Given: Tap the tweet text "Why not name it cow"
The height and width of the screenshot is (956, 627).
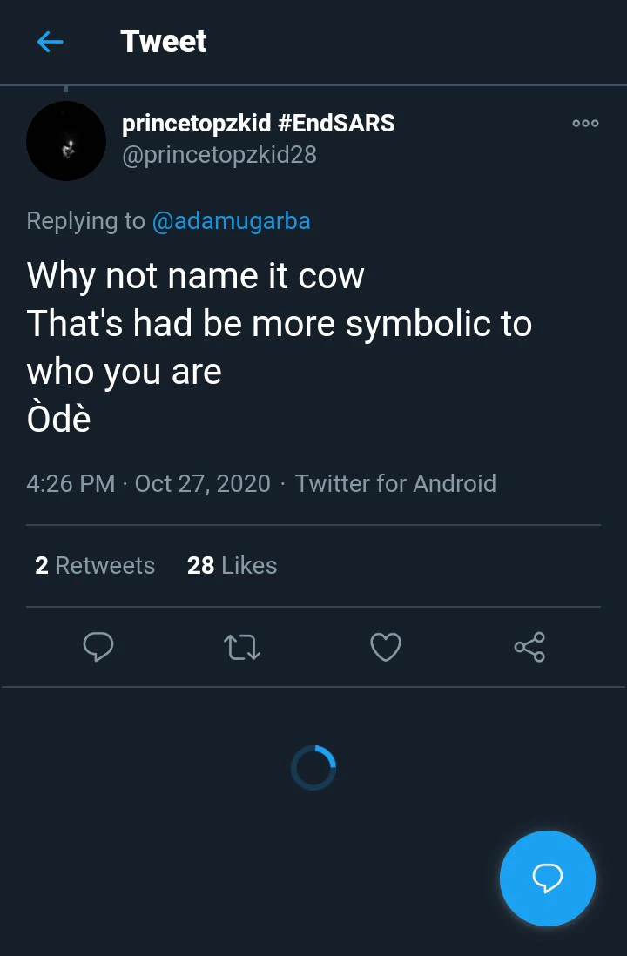Looking at the screenshot, I should point(196,276).
